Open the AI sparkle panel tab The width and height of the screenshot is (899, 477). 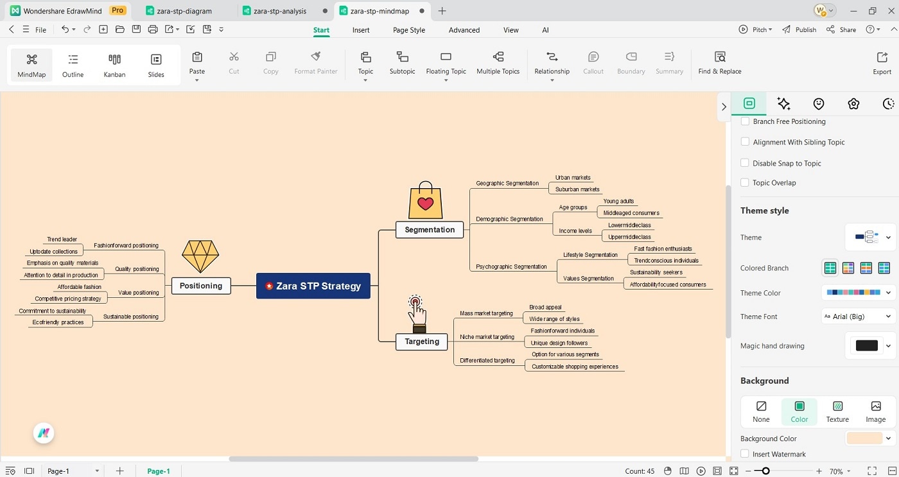pos(783,104)
